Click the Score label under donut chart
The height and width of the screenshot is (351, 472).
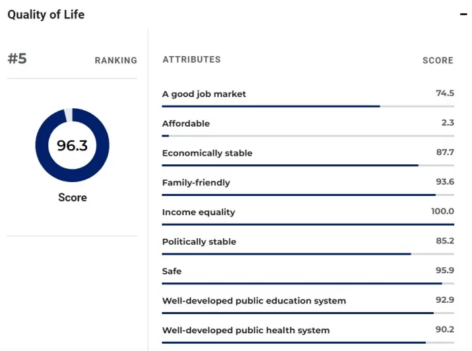click(72, 197)
